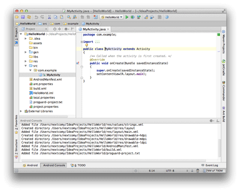This screenshot has height=192, width=240.
Task: Redo the last action
Action: 42,17
